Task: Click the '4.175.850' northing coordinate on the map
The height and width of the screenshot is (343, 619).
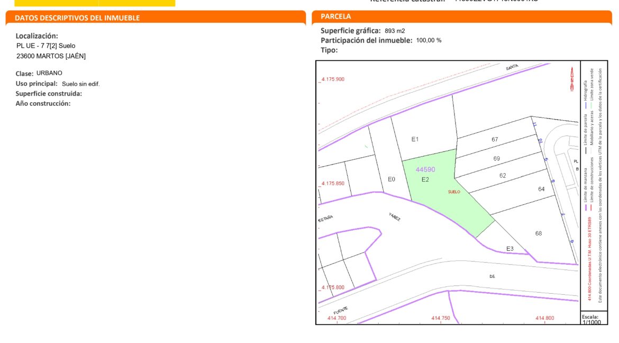Action: pyautogui.click(x=333, y=184)
